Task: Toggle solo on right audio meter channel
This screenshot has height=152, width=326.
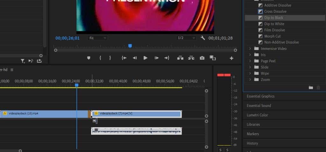Action: pos(227,150)
